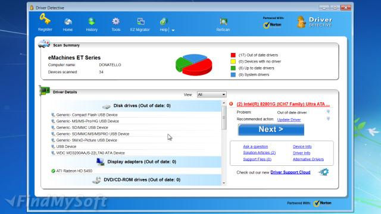
Task: Click red Out of date drivers swatch
Action: click(233, 55)
